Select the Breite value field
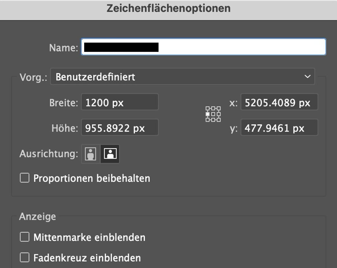Screen dimensions: 337x268 coord(120,102)
